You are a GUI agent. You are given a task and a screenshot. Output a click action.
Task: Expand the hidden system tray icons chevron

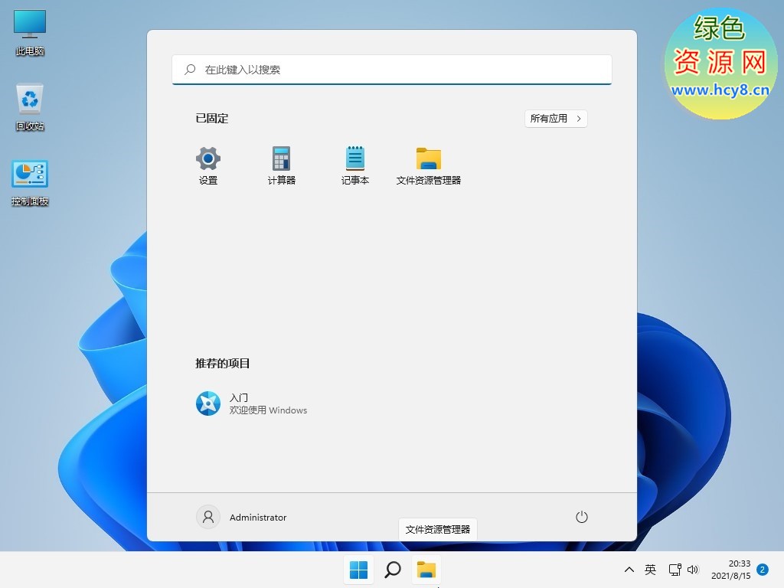(629, 570)
